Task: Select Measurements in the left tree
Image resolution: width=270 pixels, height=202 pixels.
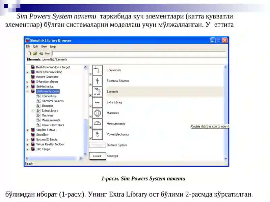Action: click(x=51, y=120)
